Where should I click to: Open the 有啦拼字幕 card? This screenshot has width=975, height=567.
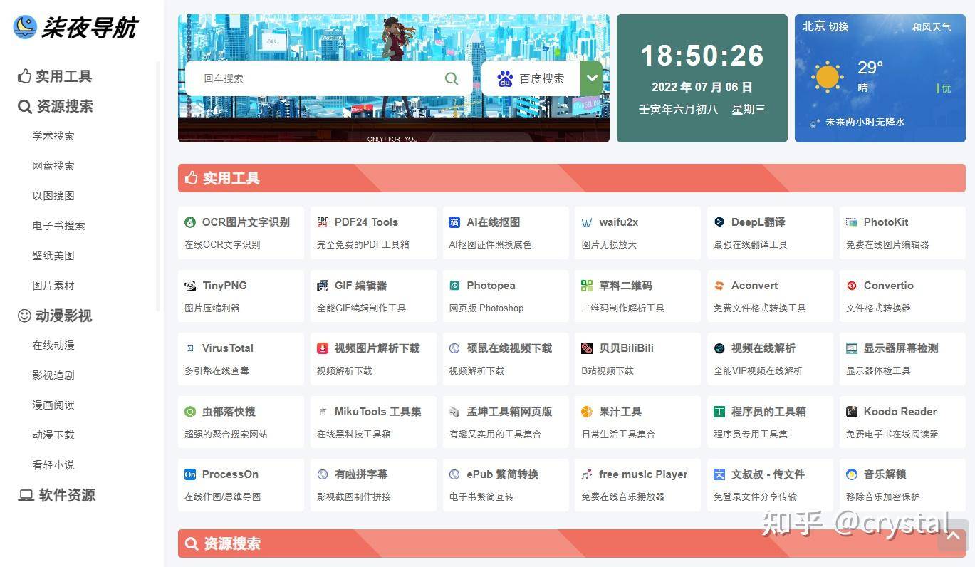click(x=373, y=485)
